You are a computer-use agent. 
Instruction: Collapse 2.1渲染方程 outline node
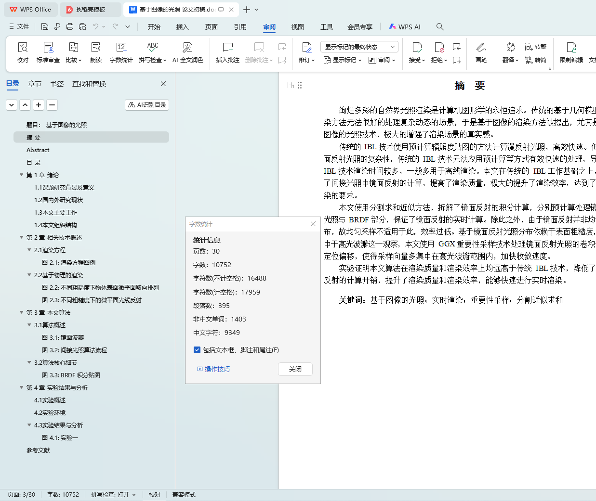coord(29,250)
